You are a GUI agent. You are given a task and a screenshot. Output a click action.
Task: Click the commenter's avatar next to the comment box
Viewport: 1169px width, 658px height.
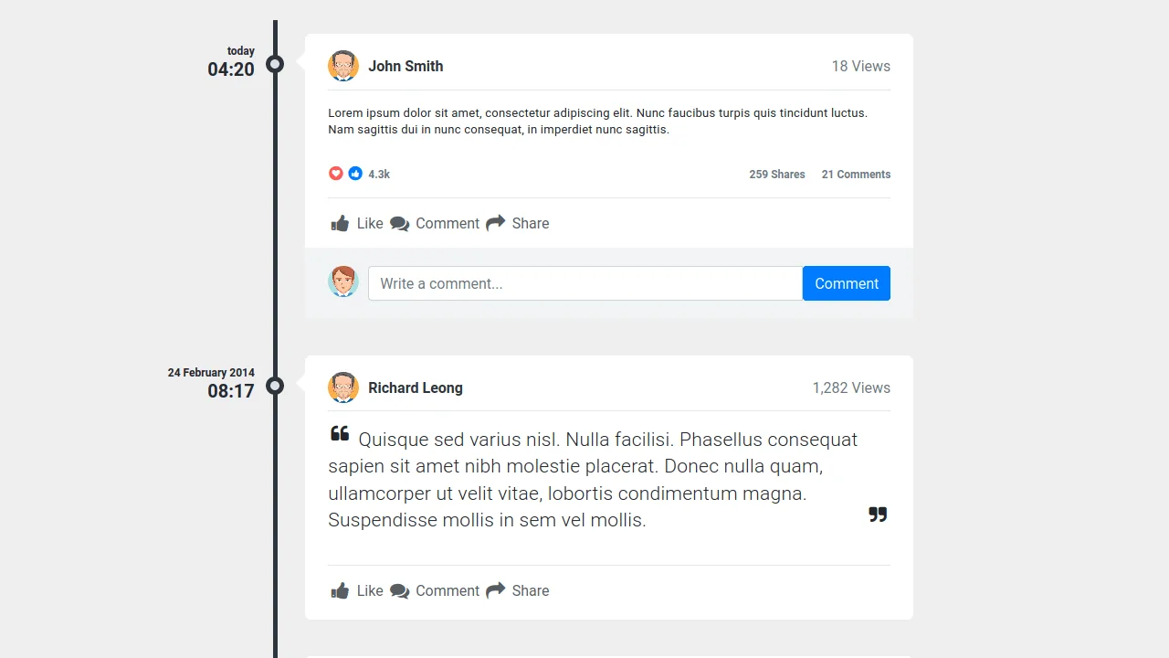pos(343,281)
